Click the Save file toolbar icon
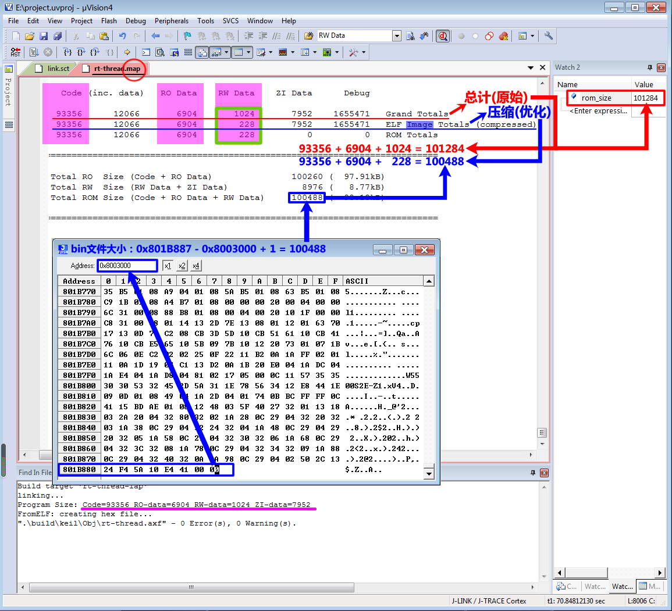The height and width of the screenshot is (611, 672). [43, 35]
